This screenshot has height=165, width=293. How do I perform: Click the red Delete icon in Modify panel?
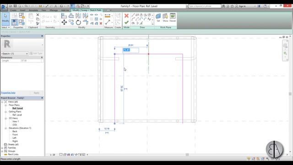tap(101, 23)
